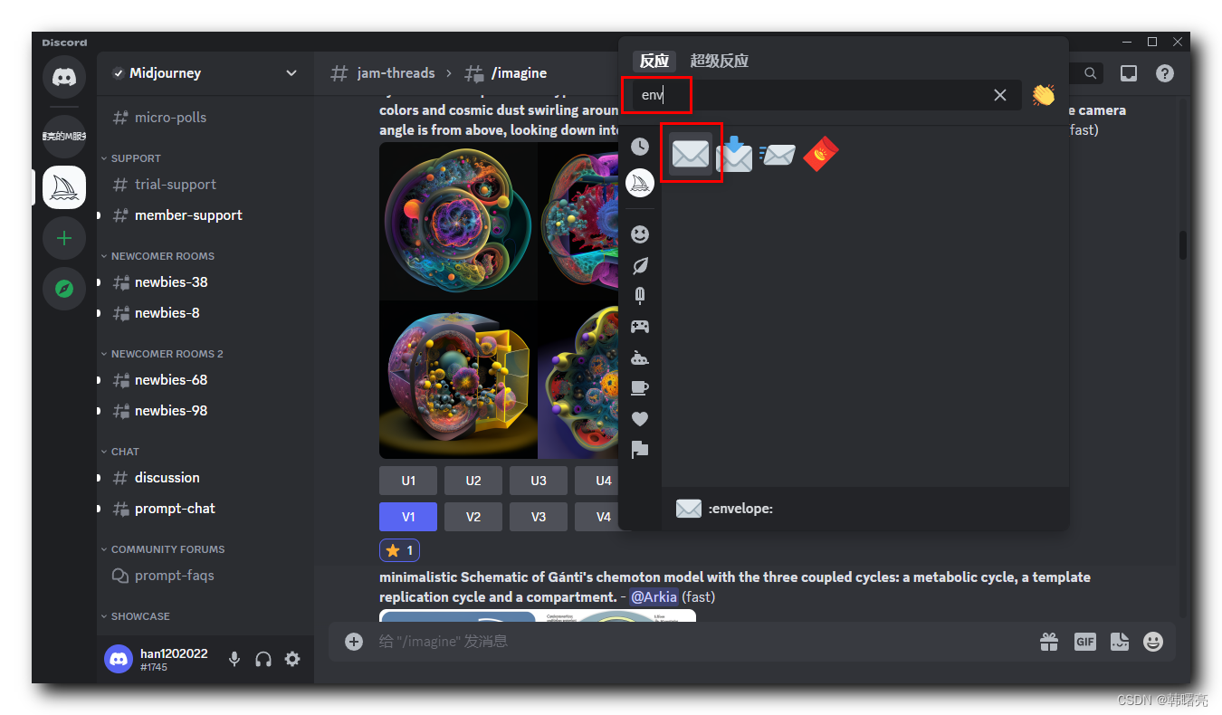The width and height of the screenshot is (1222, 715).
Task: Open the emoji picker smiley in message bar
Action: pos(1153,642)
